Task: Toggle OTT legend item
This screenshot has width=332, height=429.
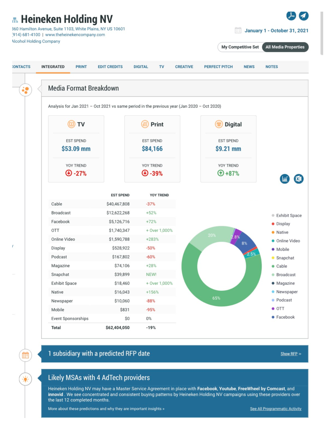Action: tap(278, 309)
